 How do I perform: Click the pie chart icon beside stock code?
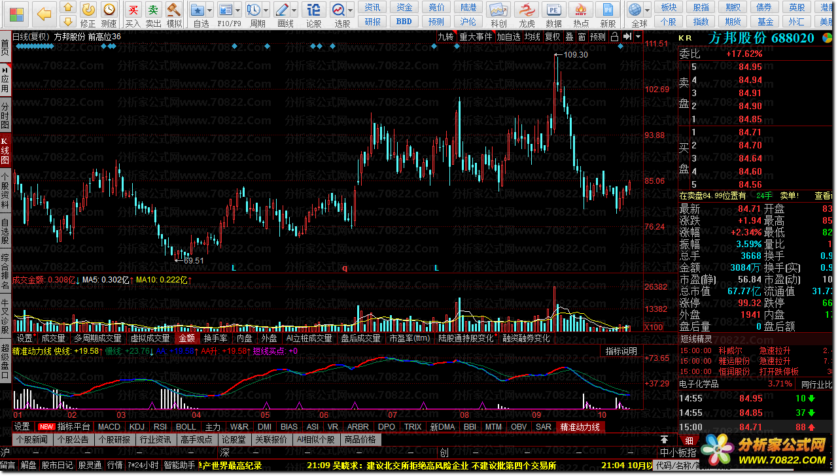[826, 37]
